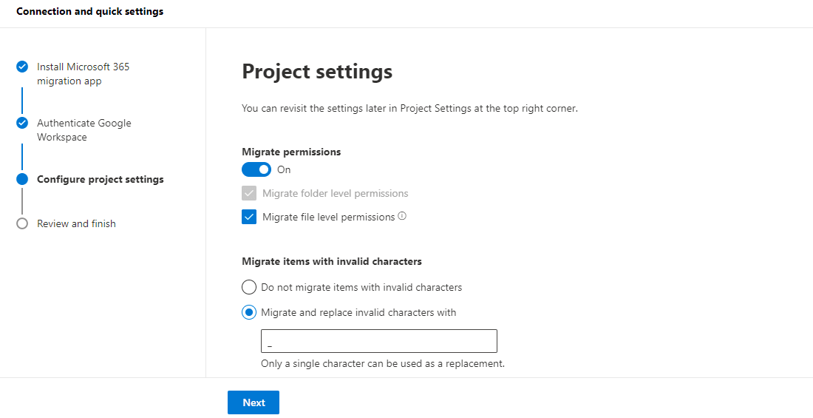This screenshot has height=418, width=813.
Task: Select the Migrate and replace invalid characters radio button
Action: [x=249, y=312]
